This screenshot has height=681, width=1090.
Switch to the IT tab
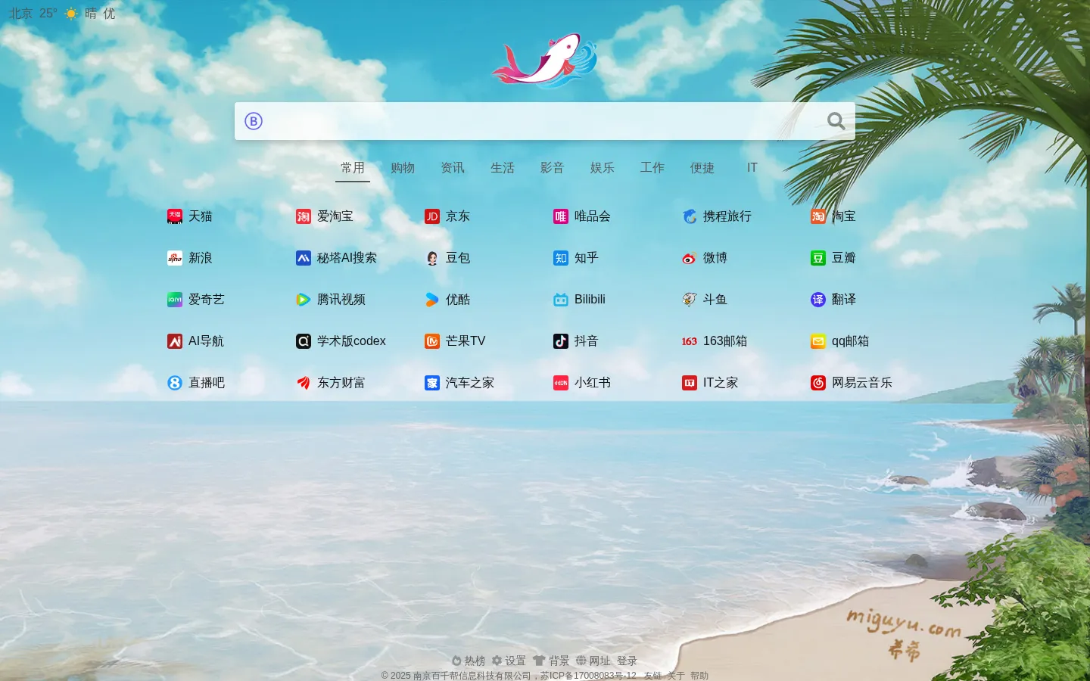[x=752, y=168]
